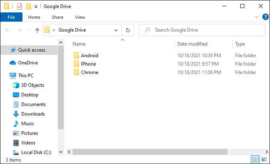
Task: Click File folder type in Android row
Action: point(246,56)
